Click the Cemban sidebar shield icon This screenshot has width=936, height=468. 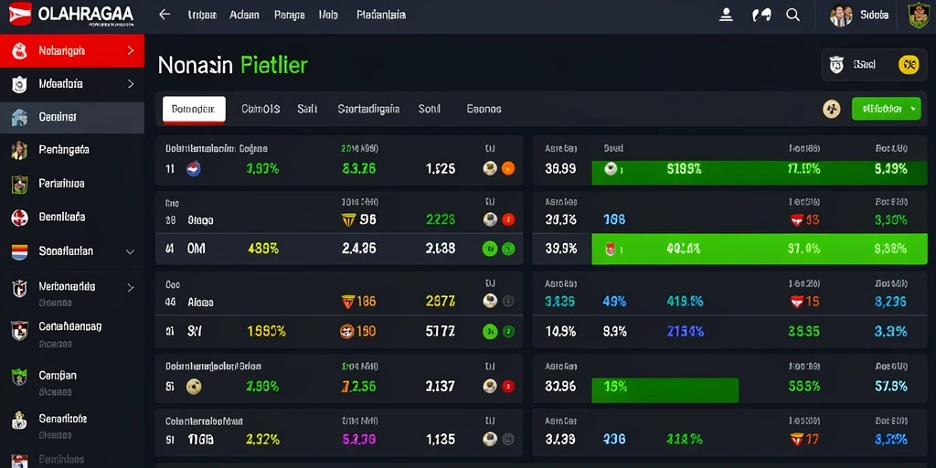19,377
